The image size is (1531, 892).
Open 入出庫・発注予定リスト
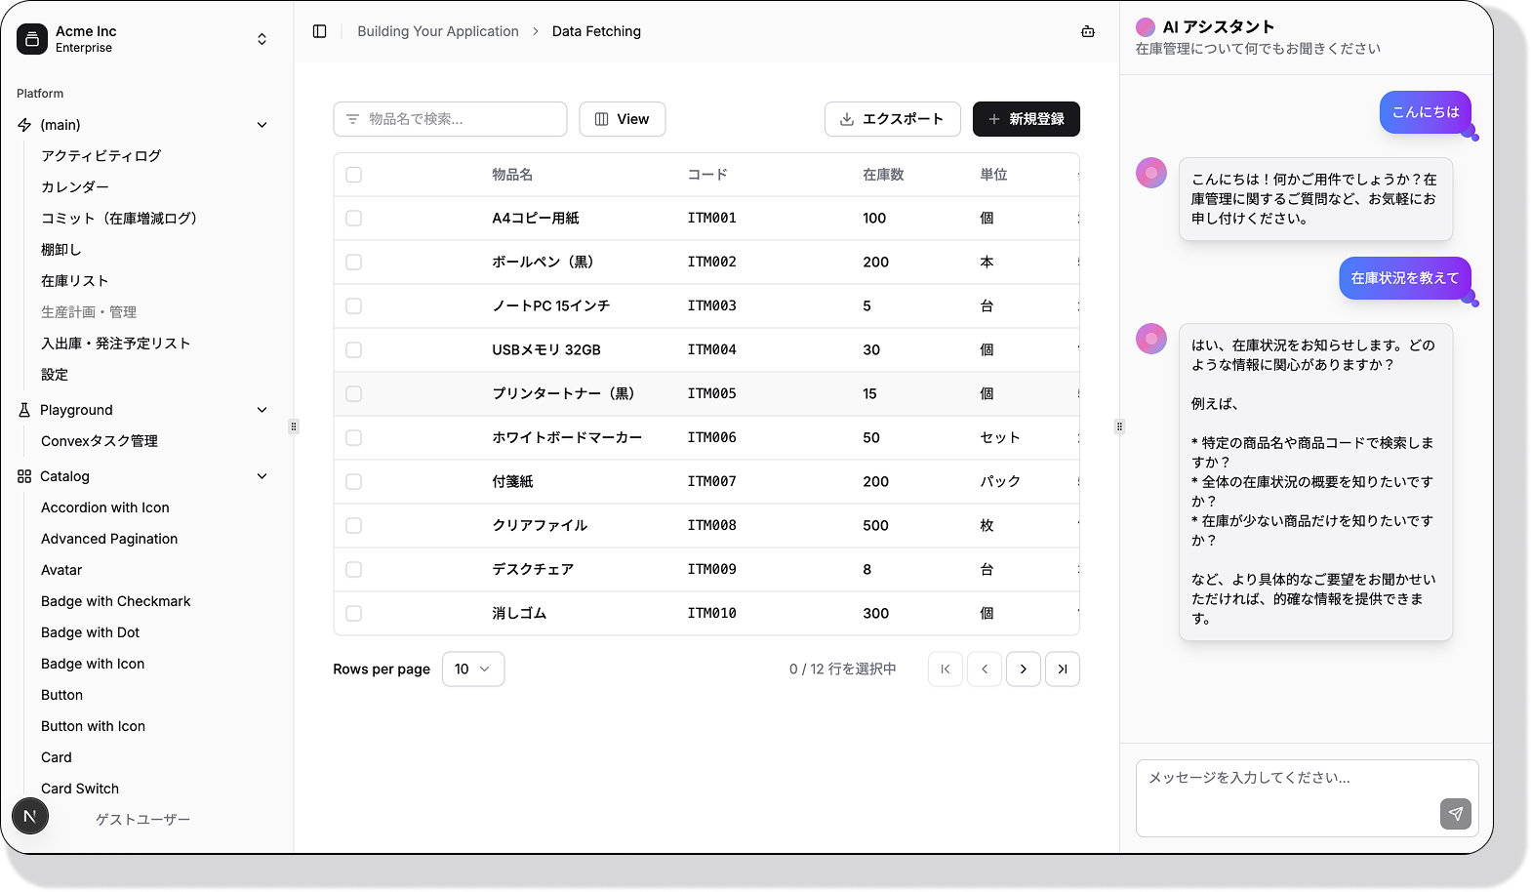(x=115, y=344)
